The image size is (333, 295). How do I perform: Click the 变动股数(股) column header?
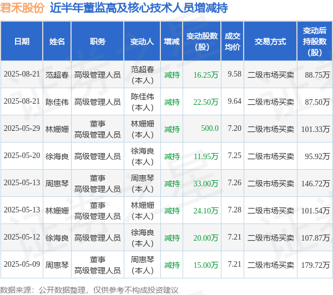click(202, 42)
